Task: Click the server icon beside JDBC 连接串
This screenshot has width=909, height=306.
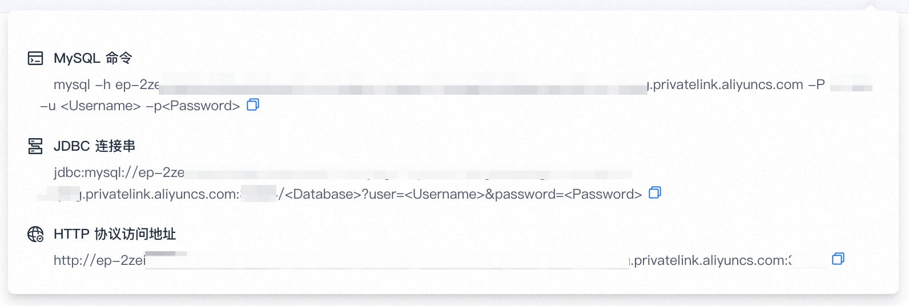Action: pyautogui.click(x=35, y=146)
